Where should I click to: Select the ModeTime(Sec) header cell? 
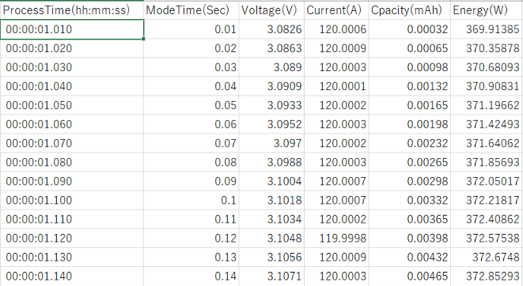coord(191,10)
